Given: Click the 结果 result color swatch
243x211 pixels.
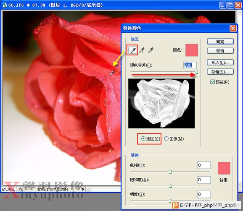Looking at the screenshot, I should 224,168.
